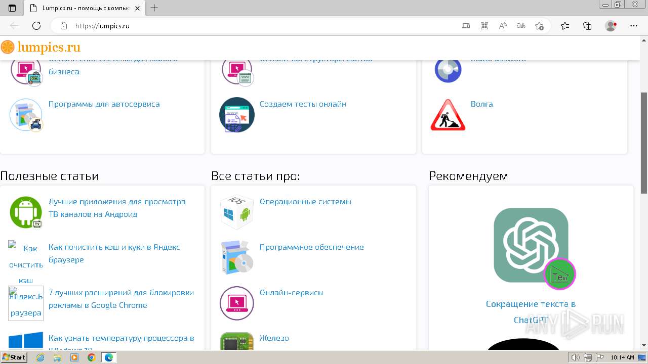Click the translate page icon
648x364 pixels.
(521, 26)
